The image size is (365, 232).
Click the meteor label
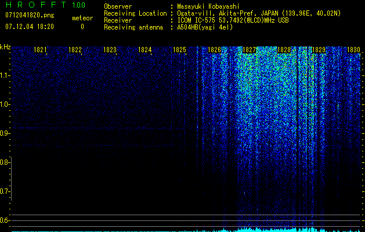click(x=82, y=18)
